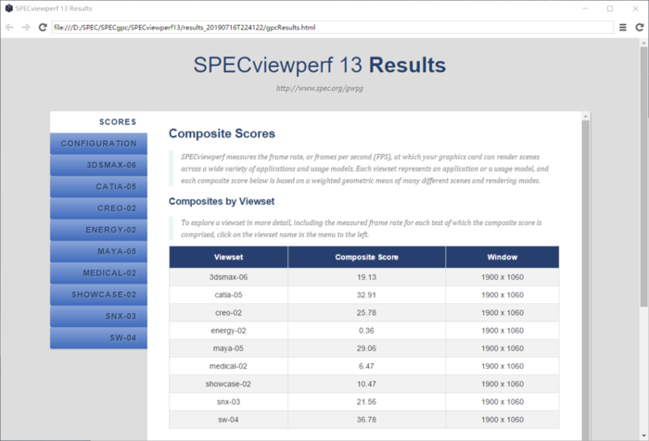649x441 pixels.
Task: Follow the http://www.spec.org/gwpg link
Action: [320, 88]
